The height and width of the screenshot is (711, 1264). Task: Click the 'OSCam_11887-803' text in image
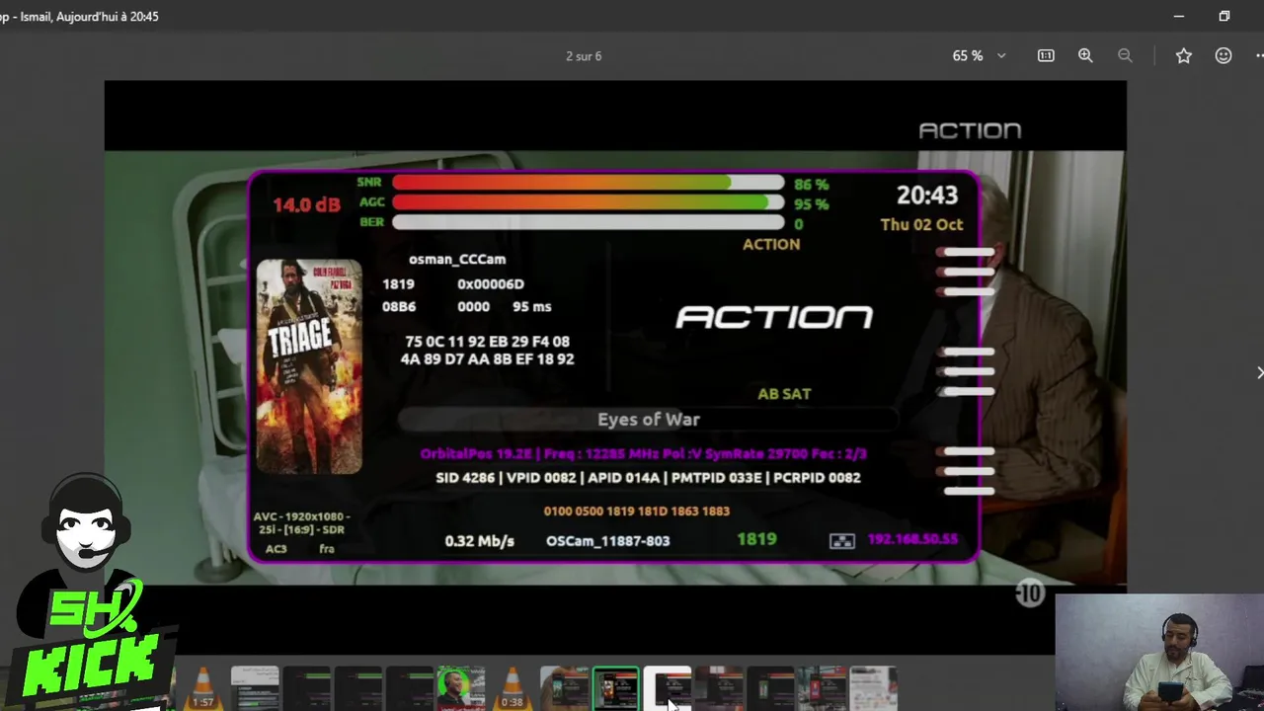point(607,541)
